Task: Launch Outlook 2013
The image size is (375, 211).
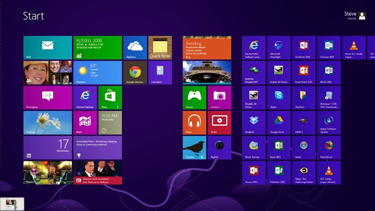Action: pyautogui.click(x=329, y=47)
